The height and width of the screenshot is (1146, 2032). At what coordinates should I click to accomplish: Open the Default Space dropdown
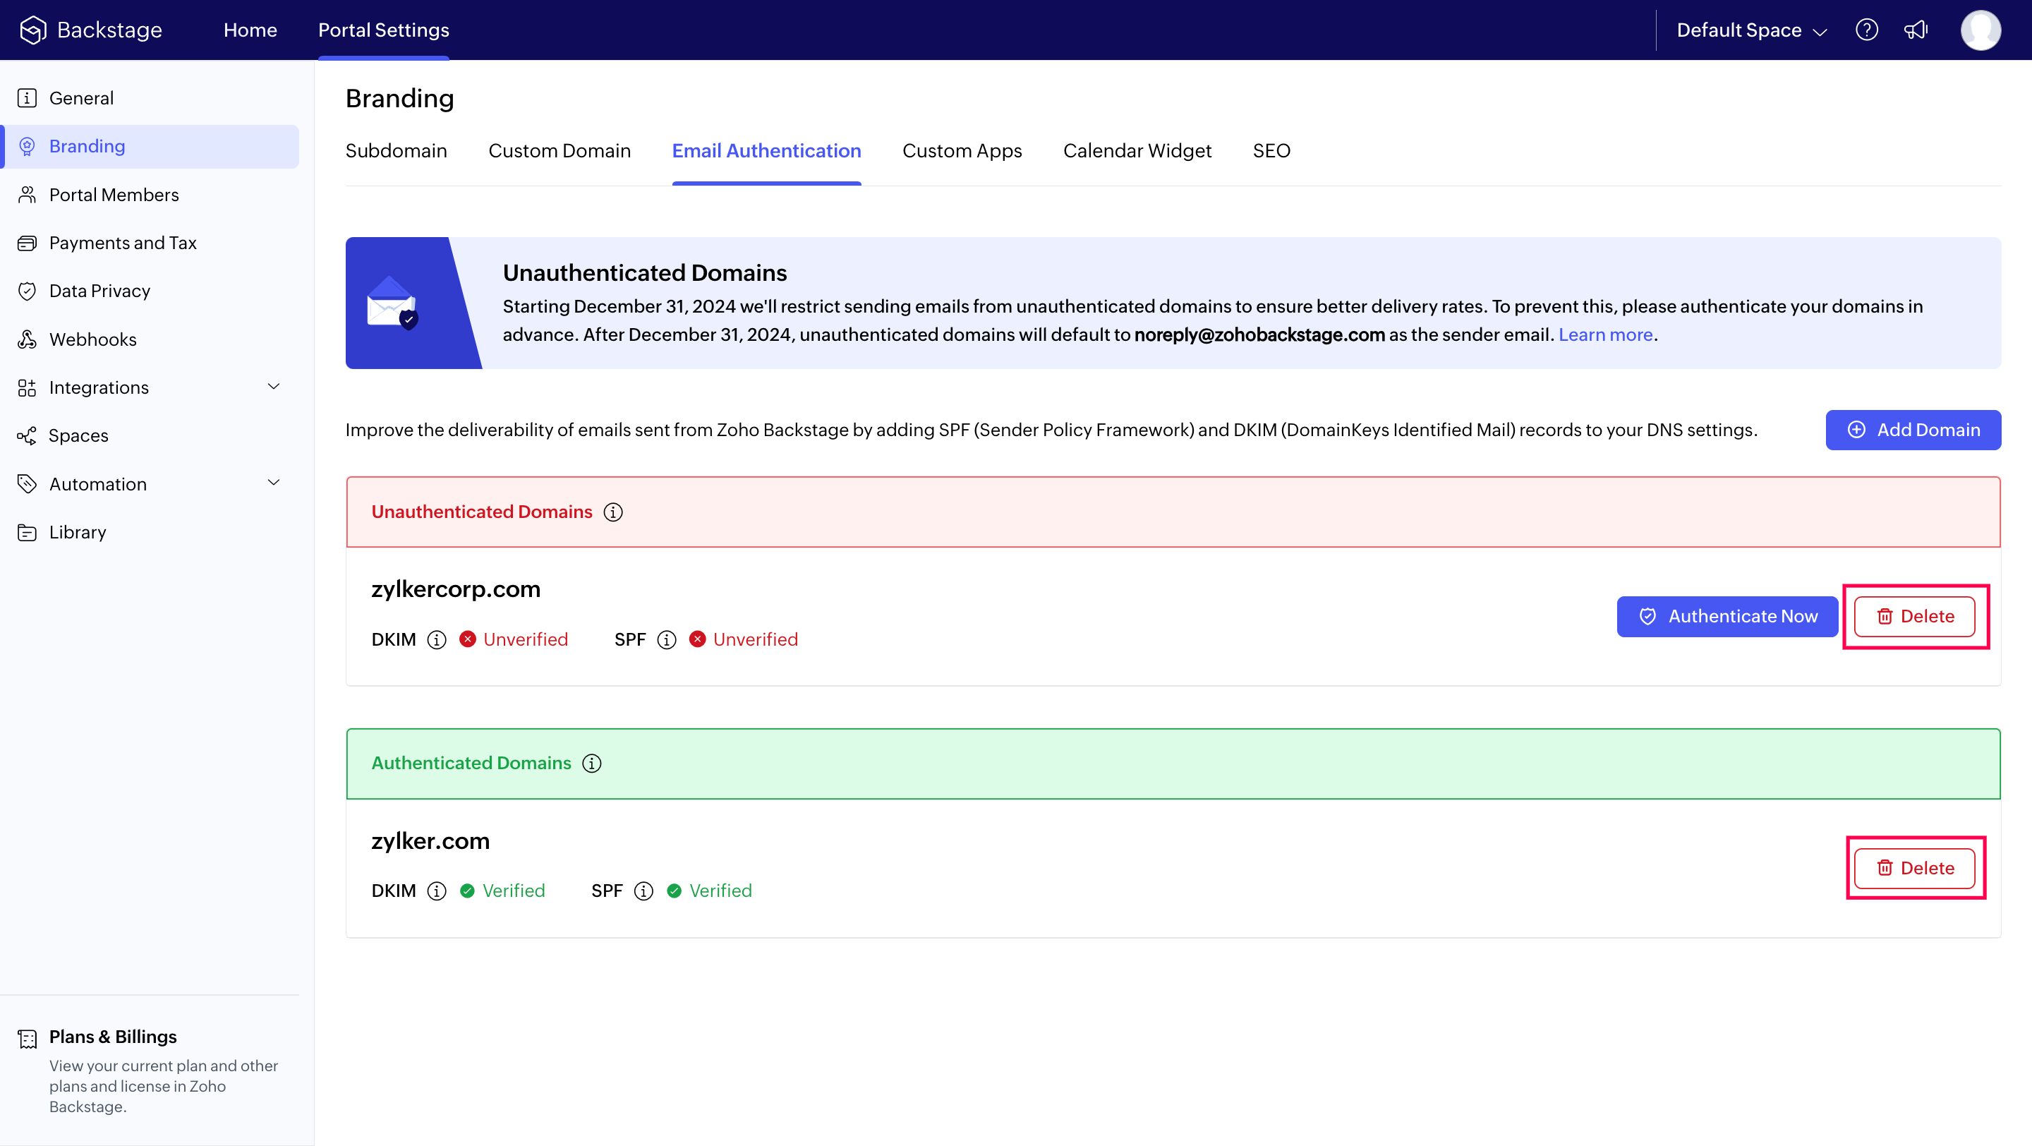click(x=1751, y=30)
